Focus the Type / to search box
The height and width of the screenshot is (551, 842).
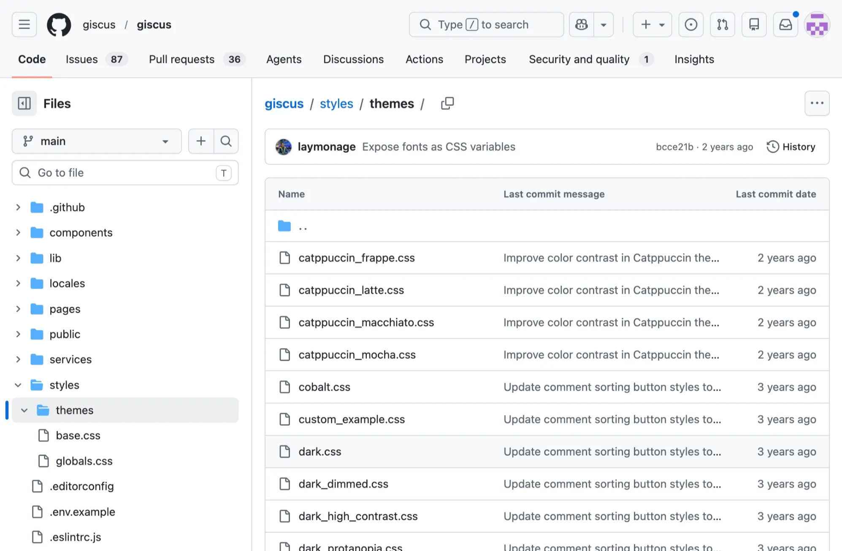coord(486,24)
